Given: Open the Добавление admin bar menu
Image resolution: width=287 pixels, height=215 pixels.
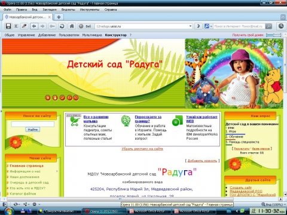Looking at the screenshot, I should point(47,35).
